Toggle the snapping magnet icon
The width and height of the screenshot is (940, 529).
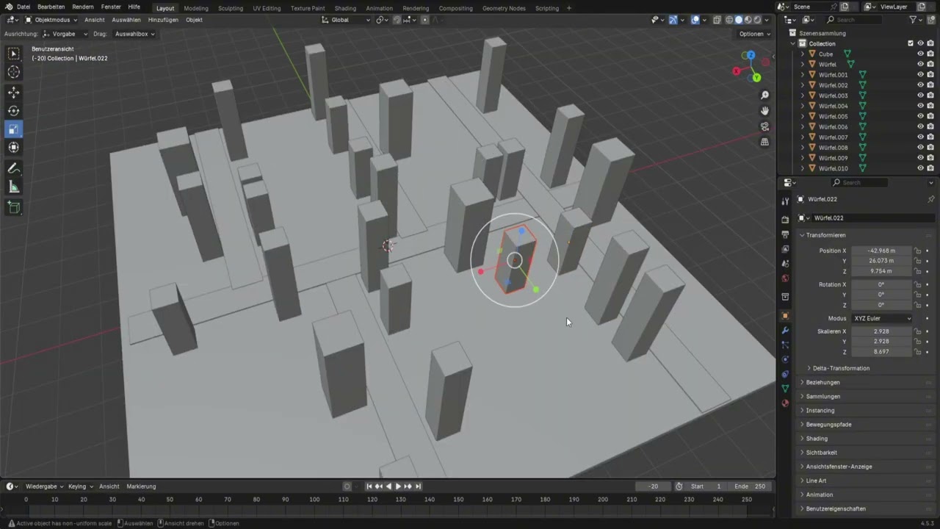pos(397,20)
